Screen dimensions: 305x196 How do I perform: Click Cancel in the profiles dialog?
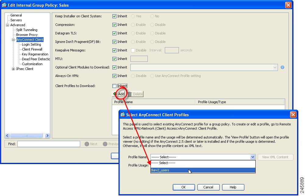[208, 187]
